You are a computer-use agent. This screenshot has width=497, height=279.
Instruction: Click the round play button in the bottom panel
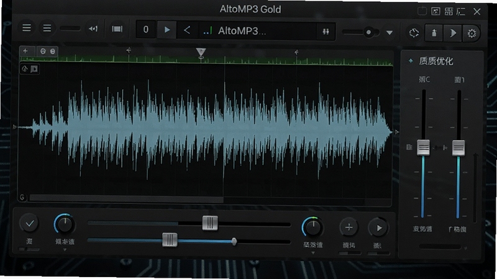[378, 228]
